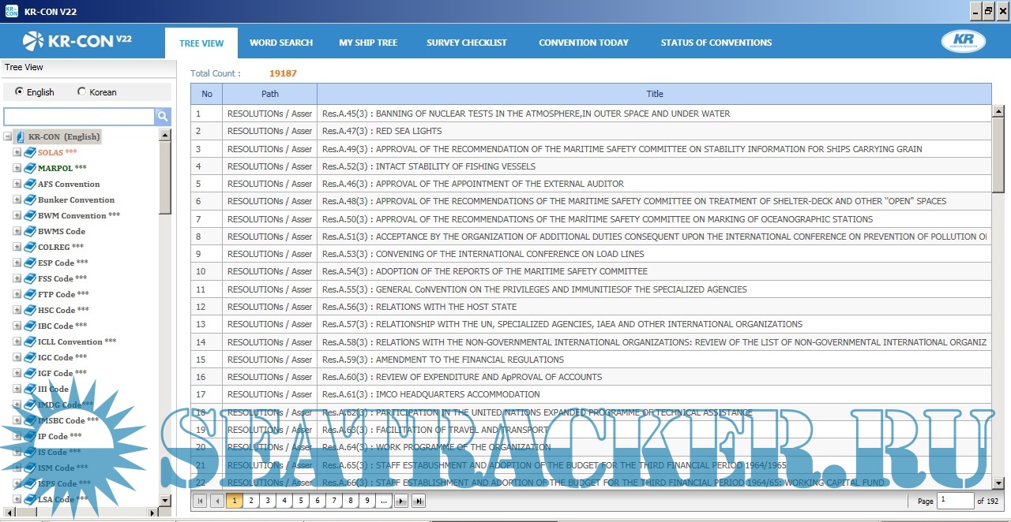The width and height of the screenshot is (1011, 522).
Task: Select the English language radio button
Action: 19,91
